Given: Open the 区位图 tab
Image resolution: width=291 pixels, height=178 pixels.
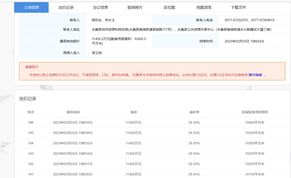Looking at the screenshot, I should tap(169, 8).
